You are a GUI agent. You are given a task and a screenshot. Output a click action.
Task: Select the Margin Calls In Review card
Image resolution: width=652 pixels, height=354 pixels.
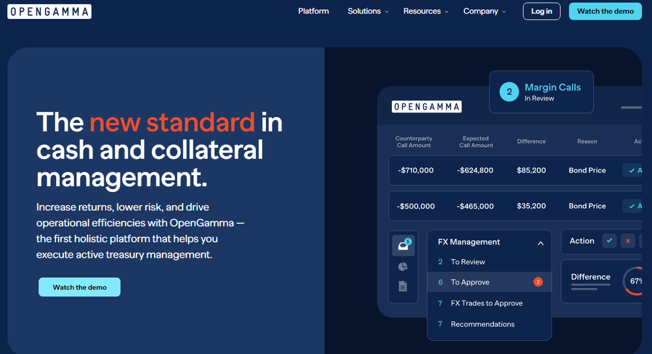click(x=541, y=92)
